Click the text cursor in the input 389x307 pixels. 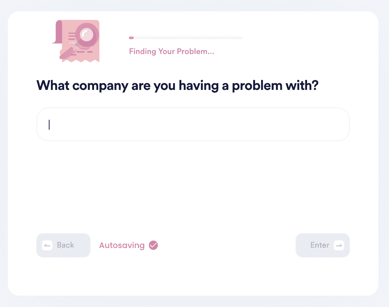pyautogui.click(x=49, y=124)
